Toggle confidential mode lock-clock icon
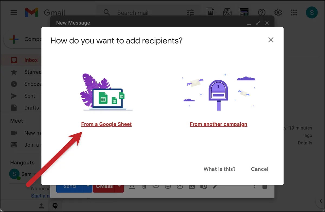The image size is (325, 212). (204, 187)
